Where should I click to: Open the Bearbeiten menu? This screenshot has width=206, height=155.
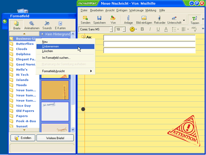coord(97,10)
